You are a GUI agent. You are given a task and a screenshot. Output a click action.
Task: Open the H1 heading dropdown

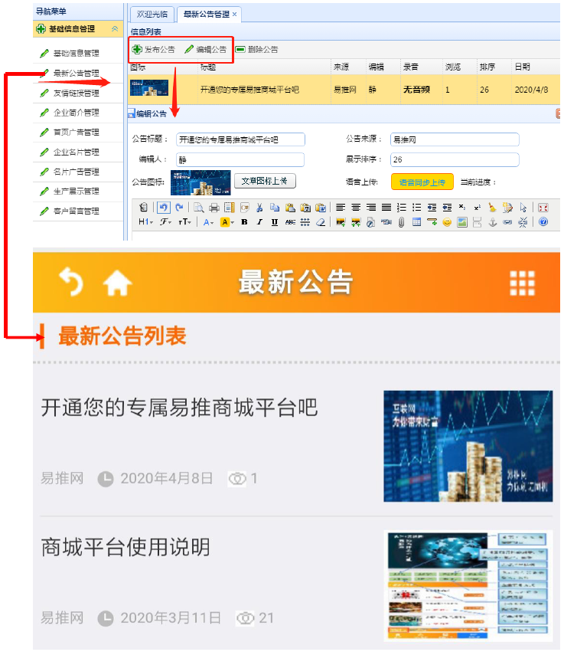pyautogui.click(x=145, y=222)
